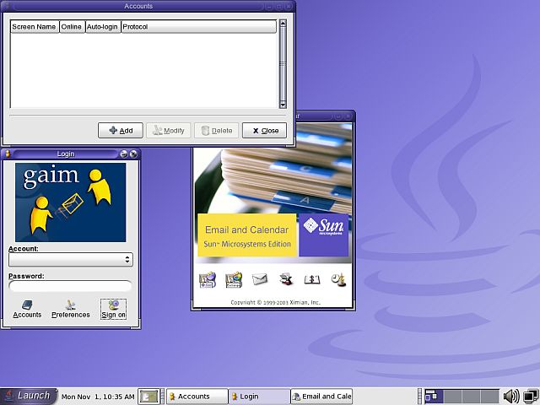Click the network monitor icon in tray

click(528, 397)
